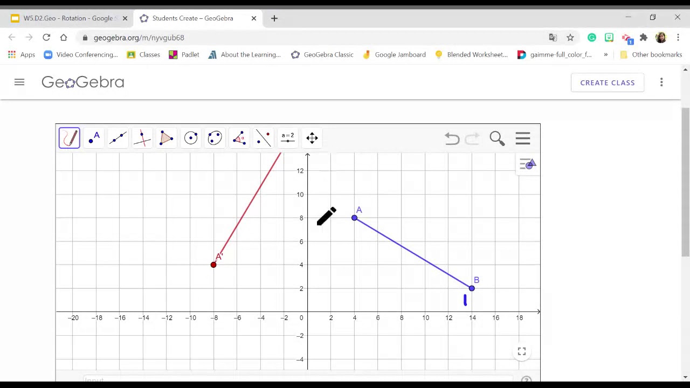Screen dimensions: 690x388
Task: Open the page more options menu
Action: coord(661,82)
